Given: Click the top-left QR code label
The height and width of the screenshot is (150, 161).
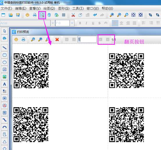Looking at the screenshot, I should [x=31, y=71].
